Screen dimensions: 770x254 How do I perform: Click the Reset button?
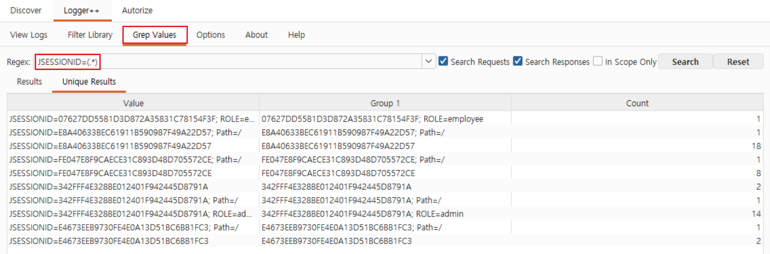(738, 61)
